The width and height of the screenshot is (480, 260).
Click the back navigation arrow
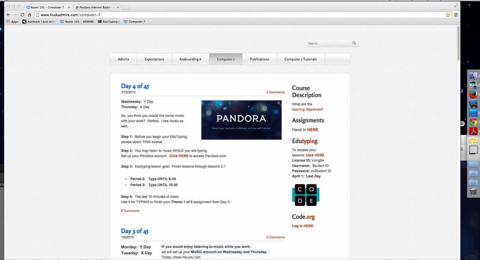tap(8, 15)
